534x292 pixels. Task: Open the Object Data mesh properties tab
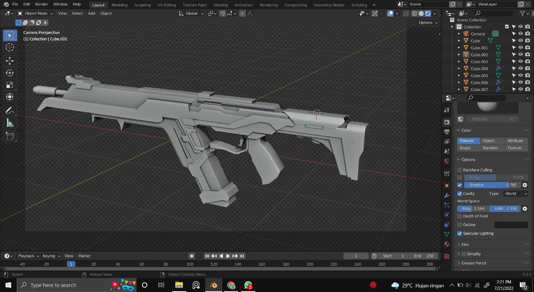447,234
